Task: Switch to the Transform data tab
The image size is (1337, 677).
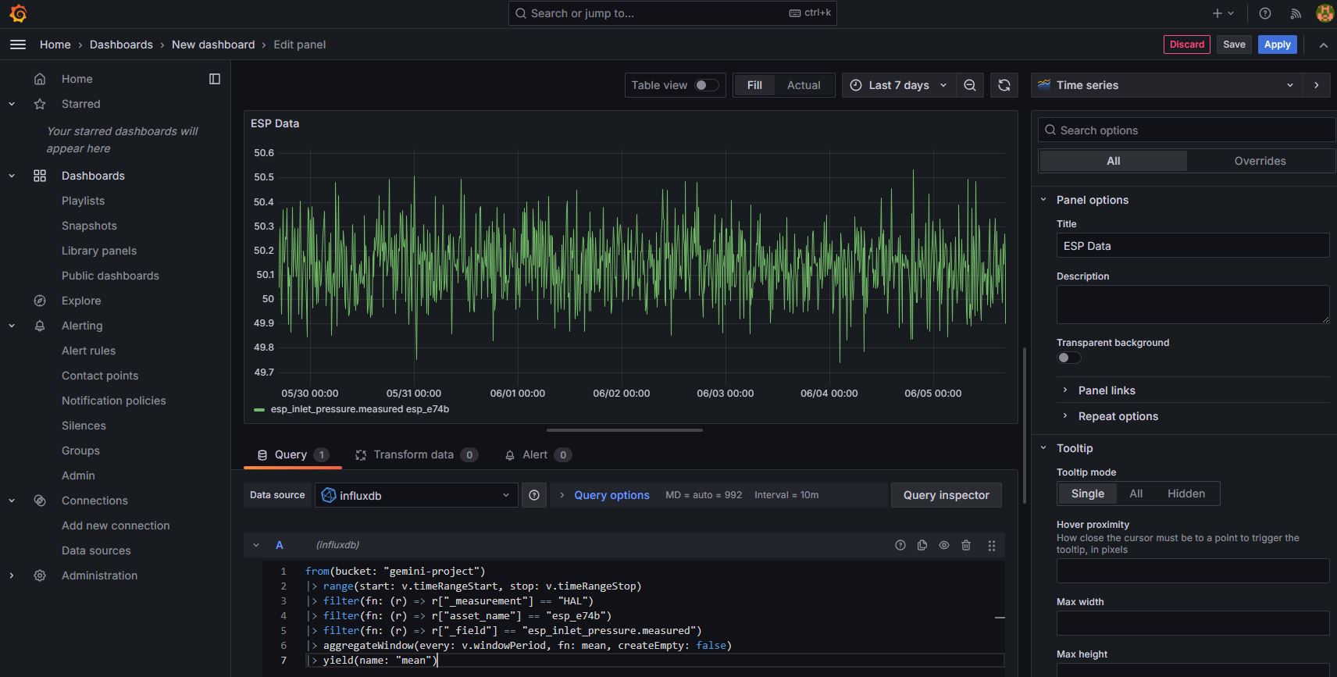Action: [x=413, y=454]
